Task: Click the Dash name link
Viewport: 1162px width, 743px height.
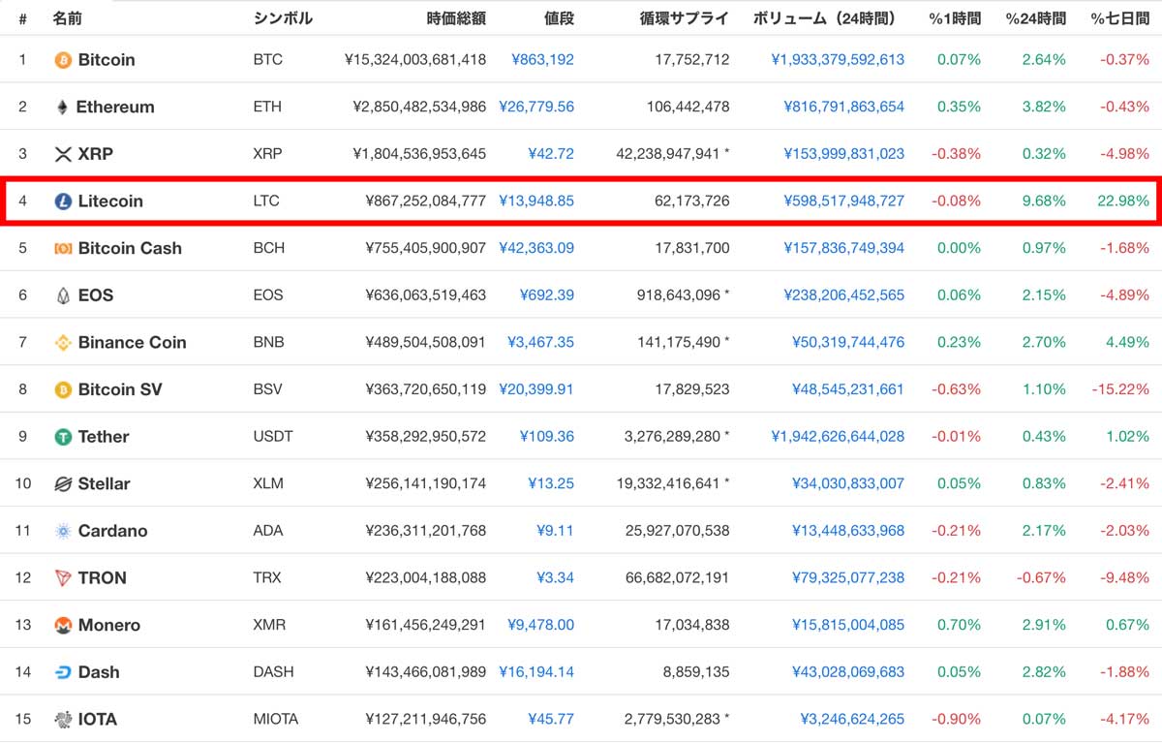Action: [99, 672]
